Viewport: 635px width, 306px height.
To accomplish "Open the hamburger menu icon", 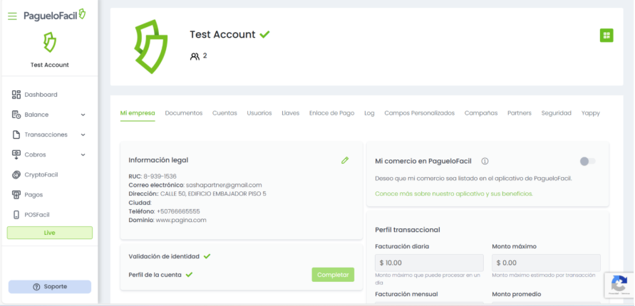I will pyautogui.click(x=12, y=16).
